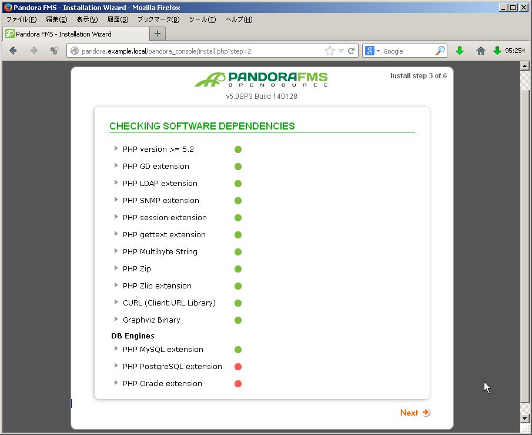Click the Next link to continue installation
The width and height of the screenshot is (532, 435).
pos(415,413)
